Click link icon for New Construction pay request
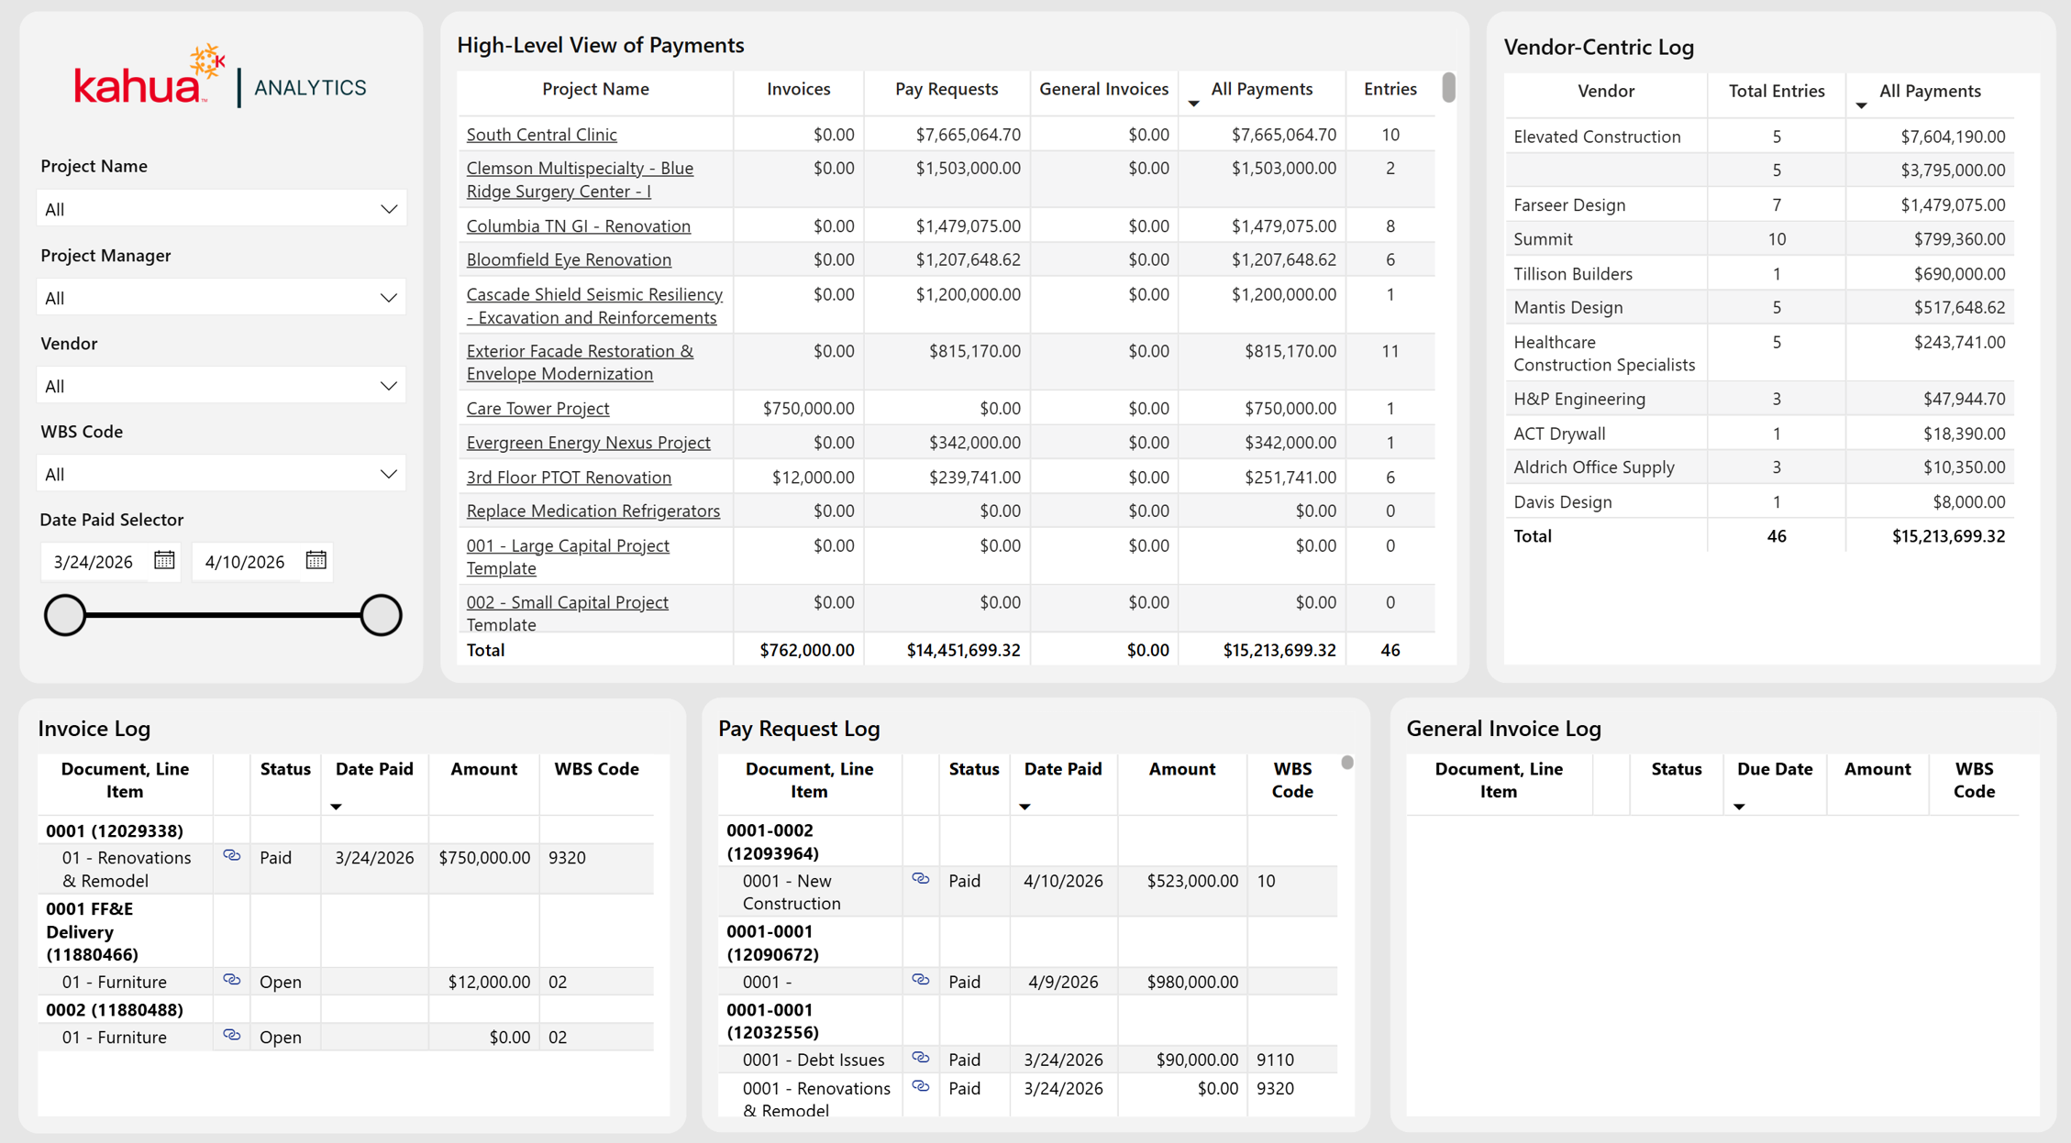Screen dimensions: 2071x1143 click(921, 879)
